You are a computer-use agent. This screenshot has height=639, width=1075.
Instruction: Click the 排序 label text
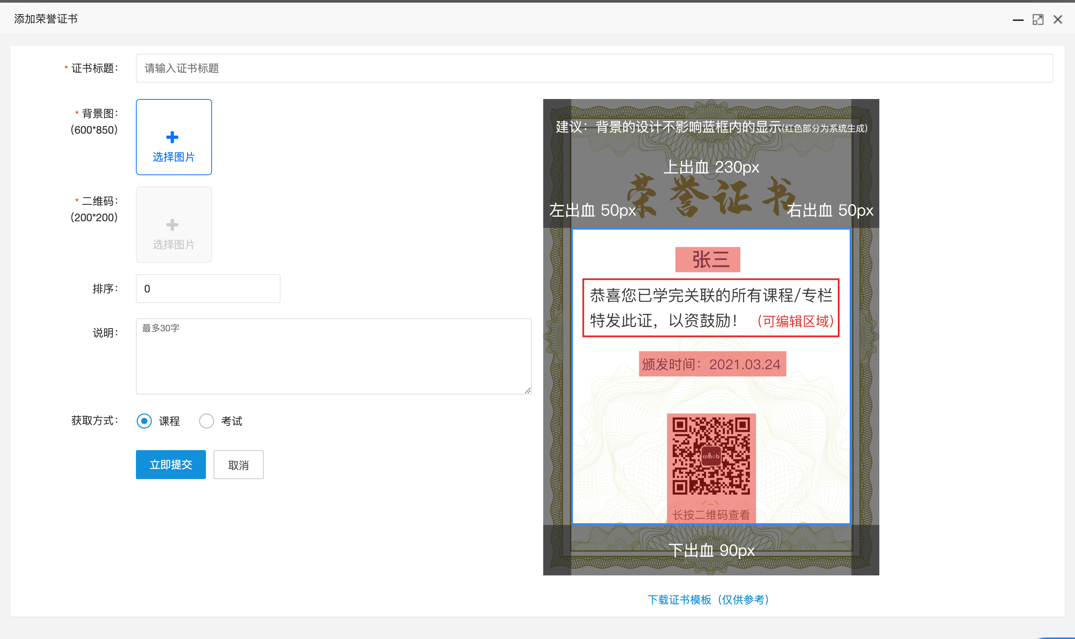coord(105,289)
